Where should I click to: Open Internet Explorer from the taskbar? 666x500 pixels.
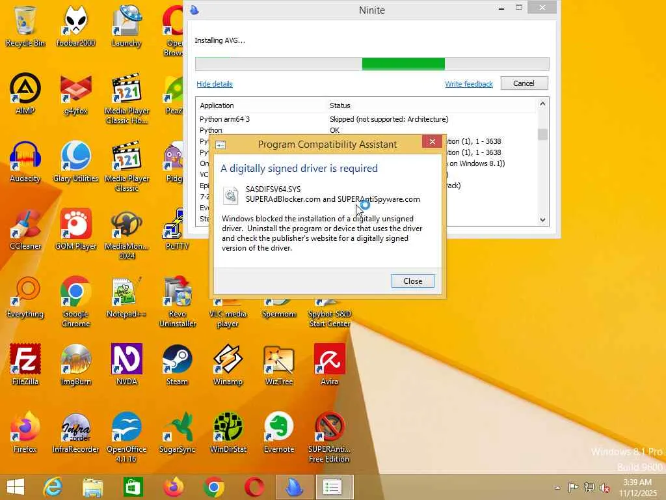[x=53, y=487]
